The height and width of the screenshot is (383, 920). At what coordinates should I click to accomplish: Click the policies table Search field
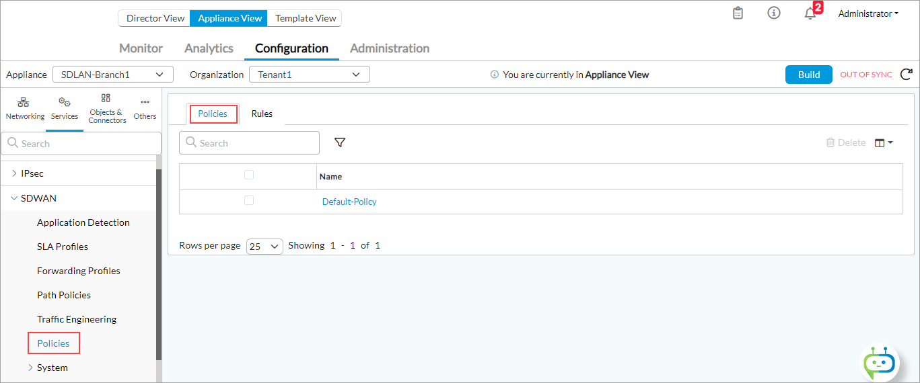pyautogui.click(x=249, y=142)
